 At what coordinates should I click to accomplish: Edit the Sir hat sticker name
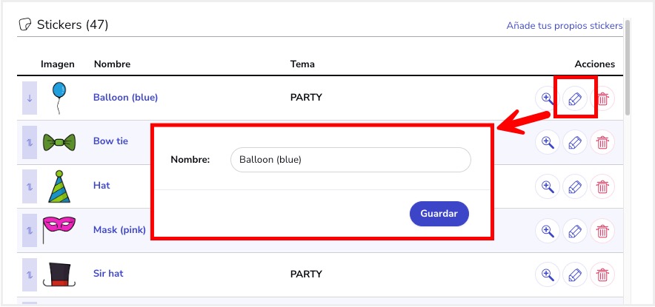(575, 274)
